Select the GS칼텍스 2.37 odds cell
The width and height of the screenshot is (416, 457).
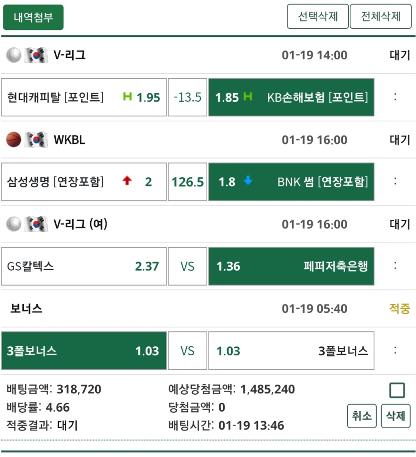click(x=84, y=266)
